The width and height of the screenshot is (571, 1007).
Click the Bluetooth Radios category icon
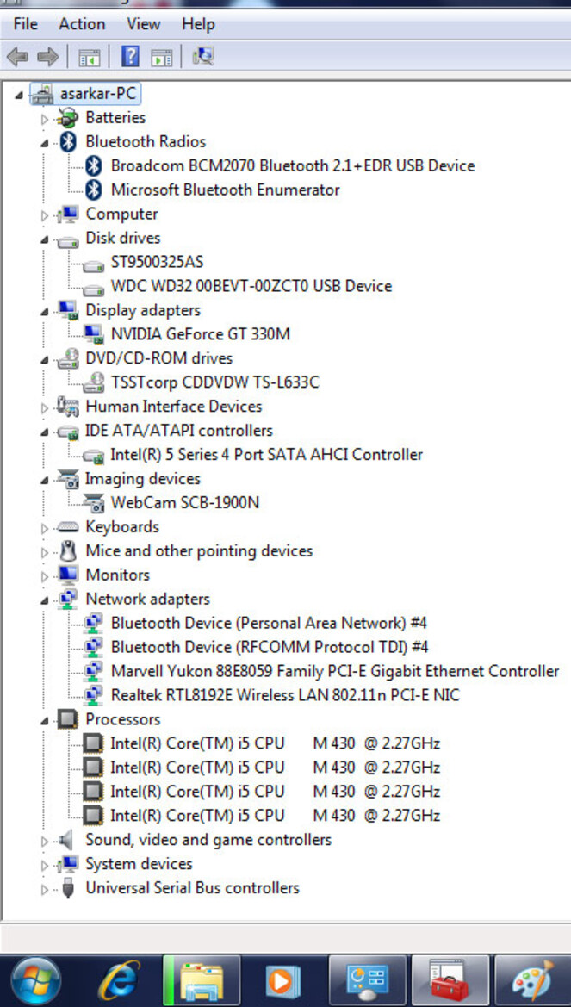68,142
